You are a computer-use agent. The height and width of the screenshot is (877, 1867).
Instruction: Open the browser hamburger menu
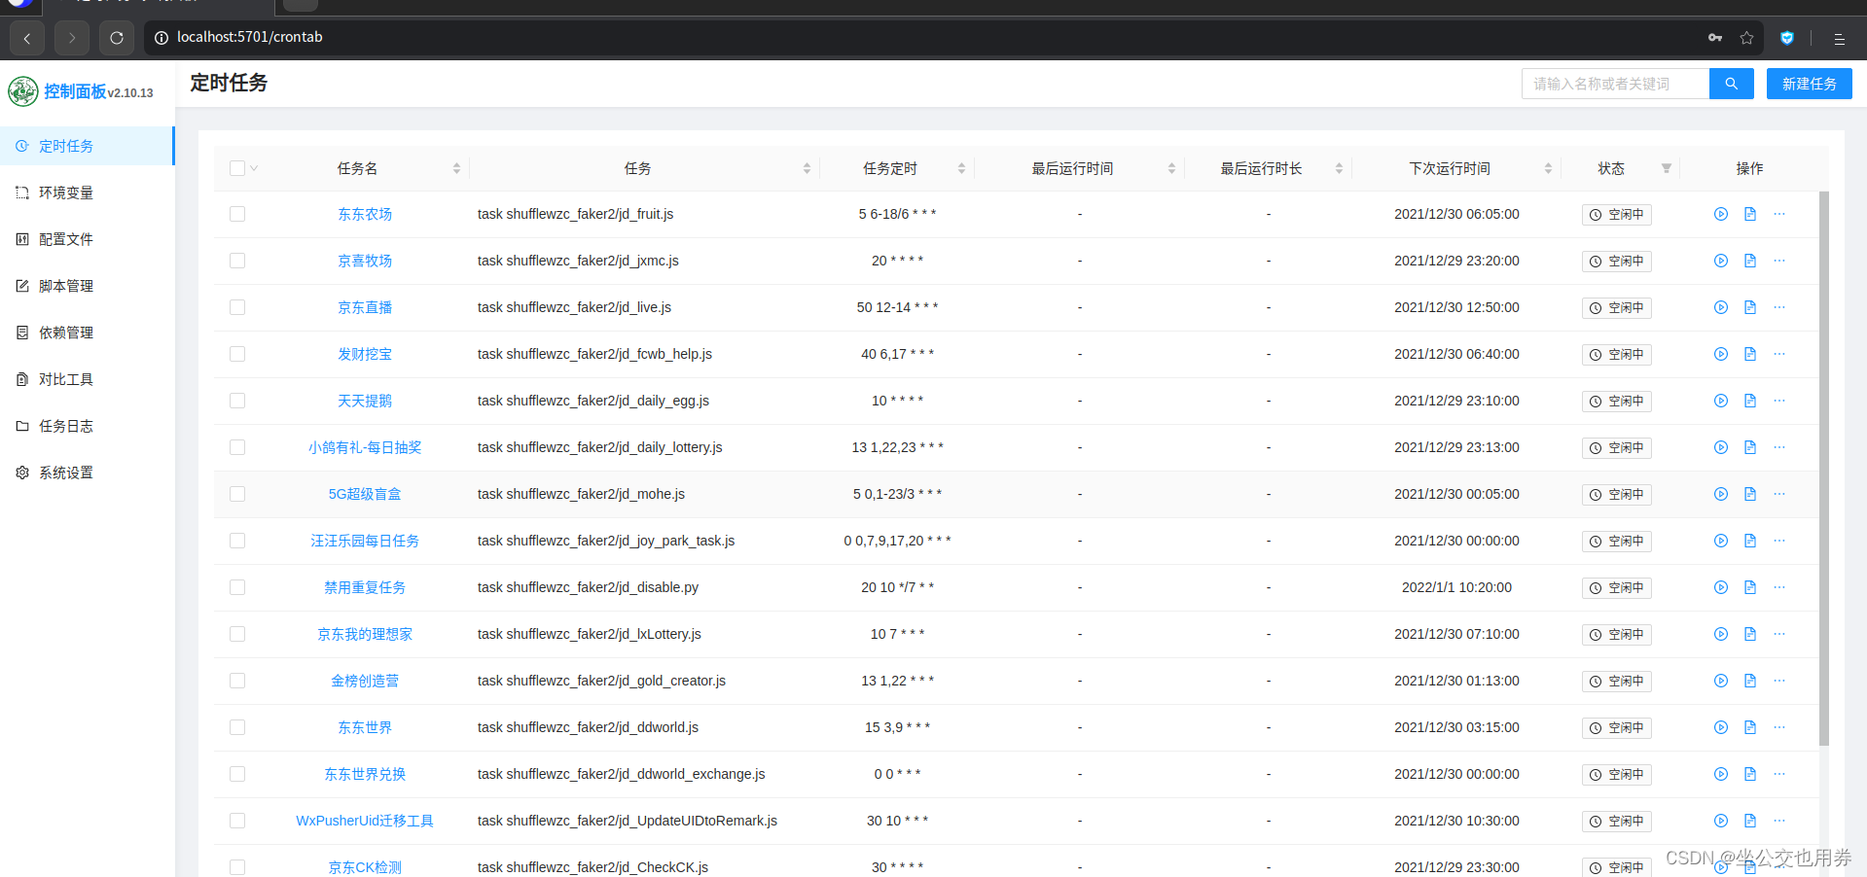pyautogui.click(x=1839, y=39)
